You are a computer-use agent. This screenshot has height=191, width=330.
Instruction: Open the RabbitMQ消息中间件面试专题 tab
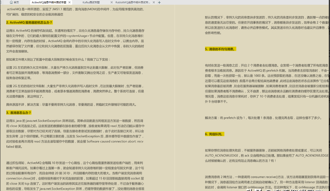133,2
